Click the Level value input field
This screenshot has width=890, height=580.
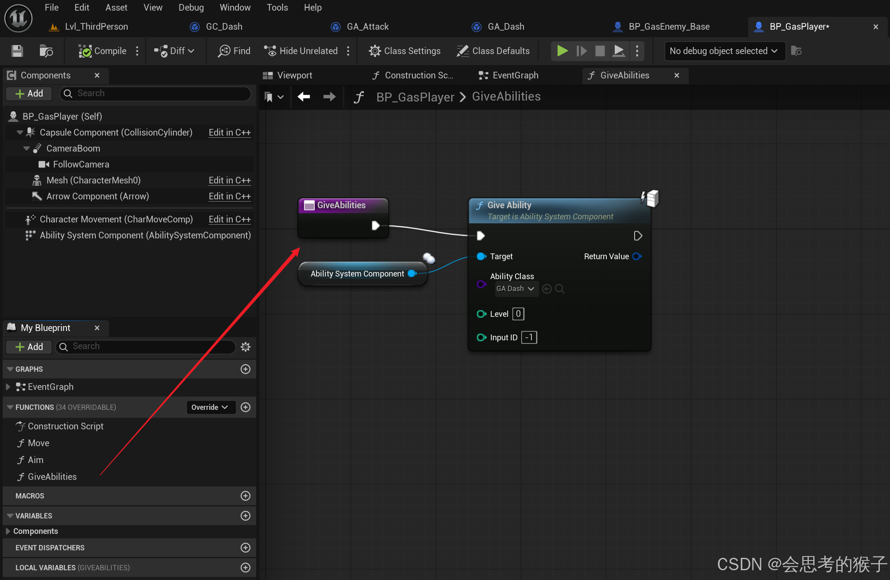tap(518, 314)
